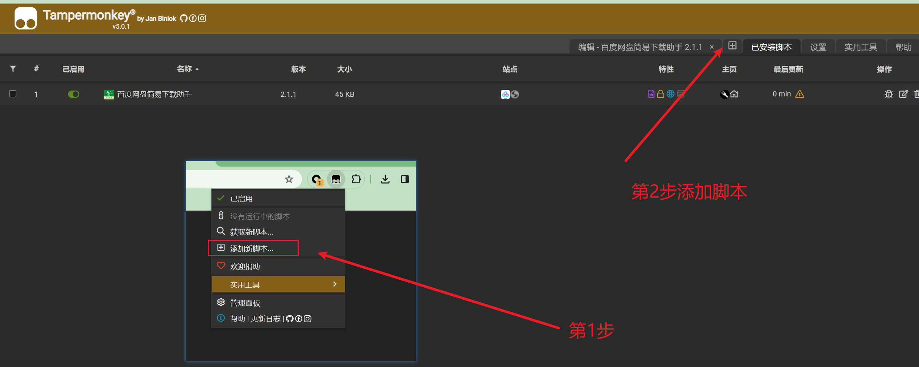Click the downloads arrow icon in browser bar

point(385,179)
